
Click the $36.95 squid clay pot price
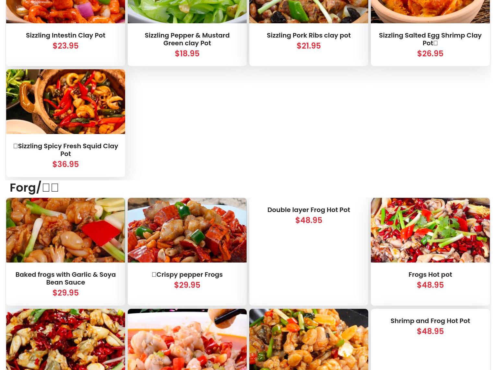point(65,164)
